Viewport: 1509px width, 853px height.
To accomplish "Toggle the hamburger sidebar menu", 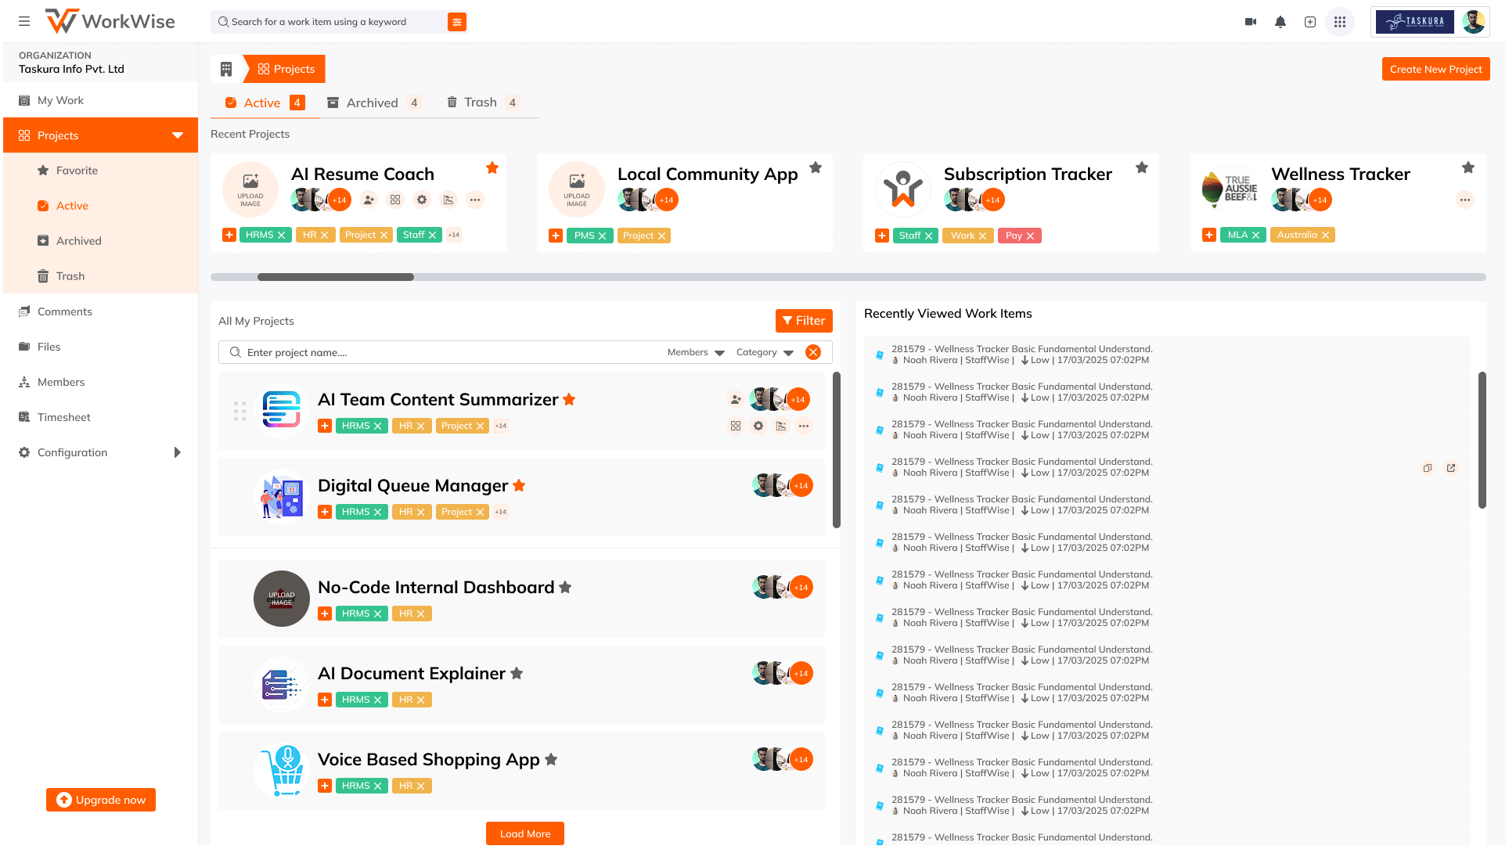I will coord(24,22).
